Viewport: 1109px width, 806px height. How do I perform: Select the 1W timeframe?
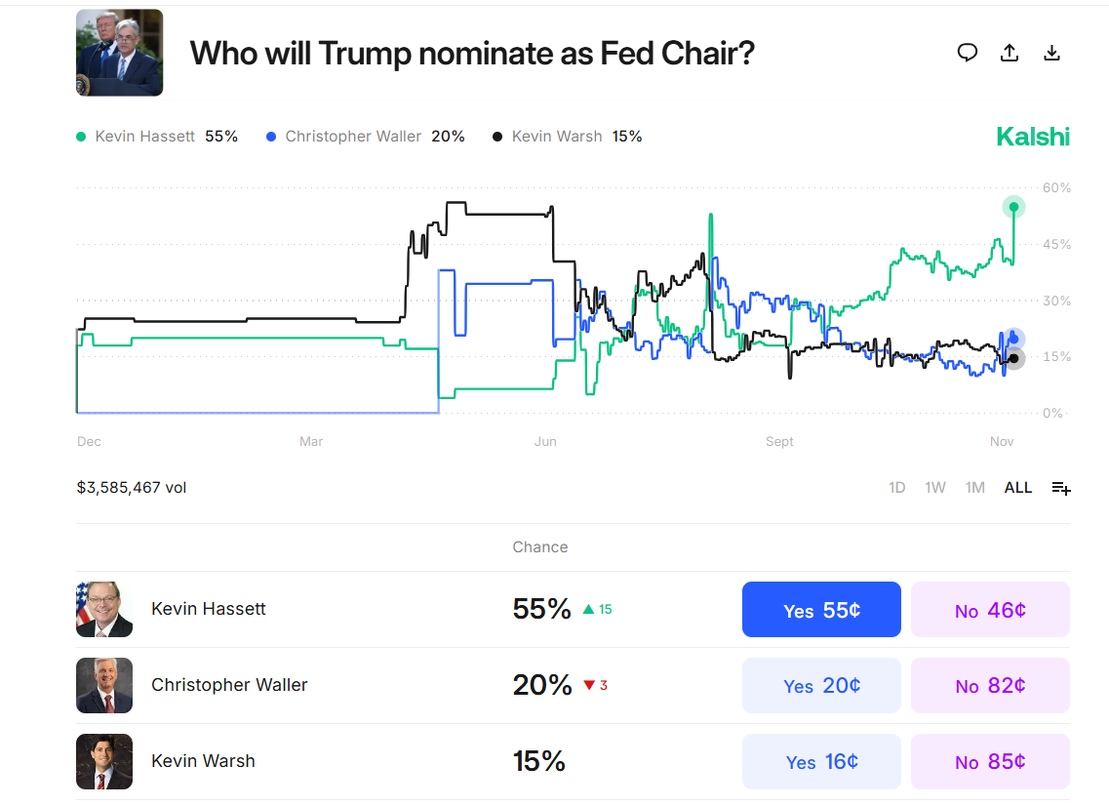[x=935, y=487]
